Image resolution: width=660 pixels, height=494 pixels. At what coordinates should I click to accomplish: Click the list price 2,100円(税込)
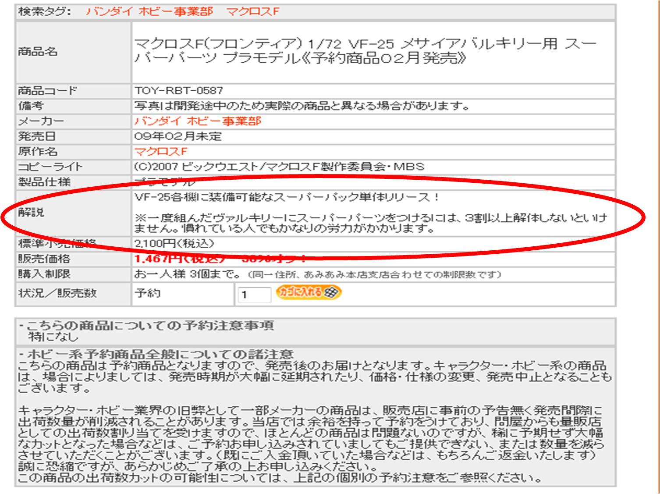click(174, 243)
